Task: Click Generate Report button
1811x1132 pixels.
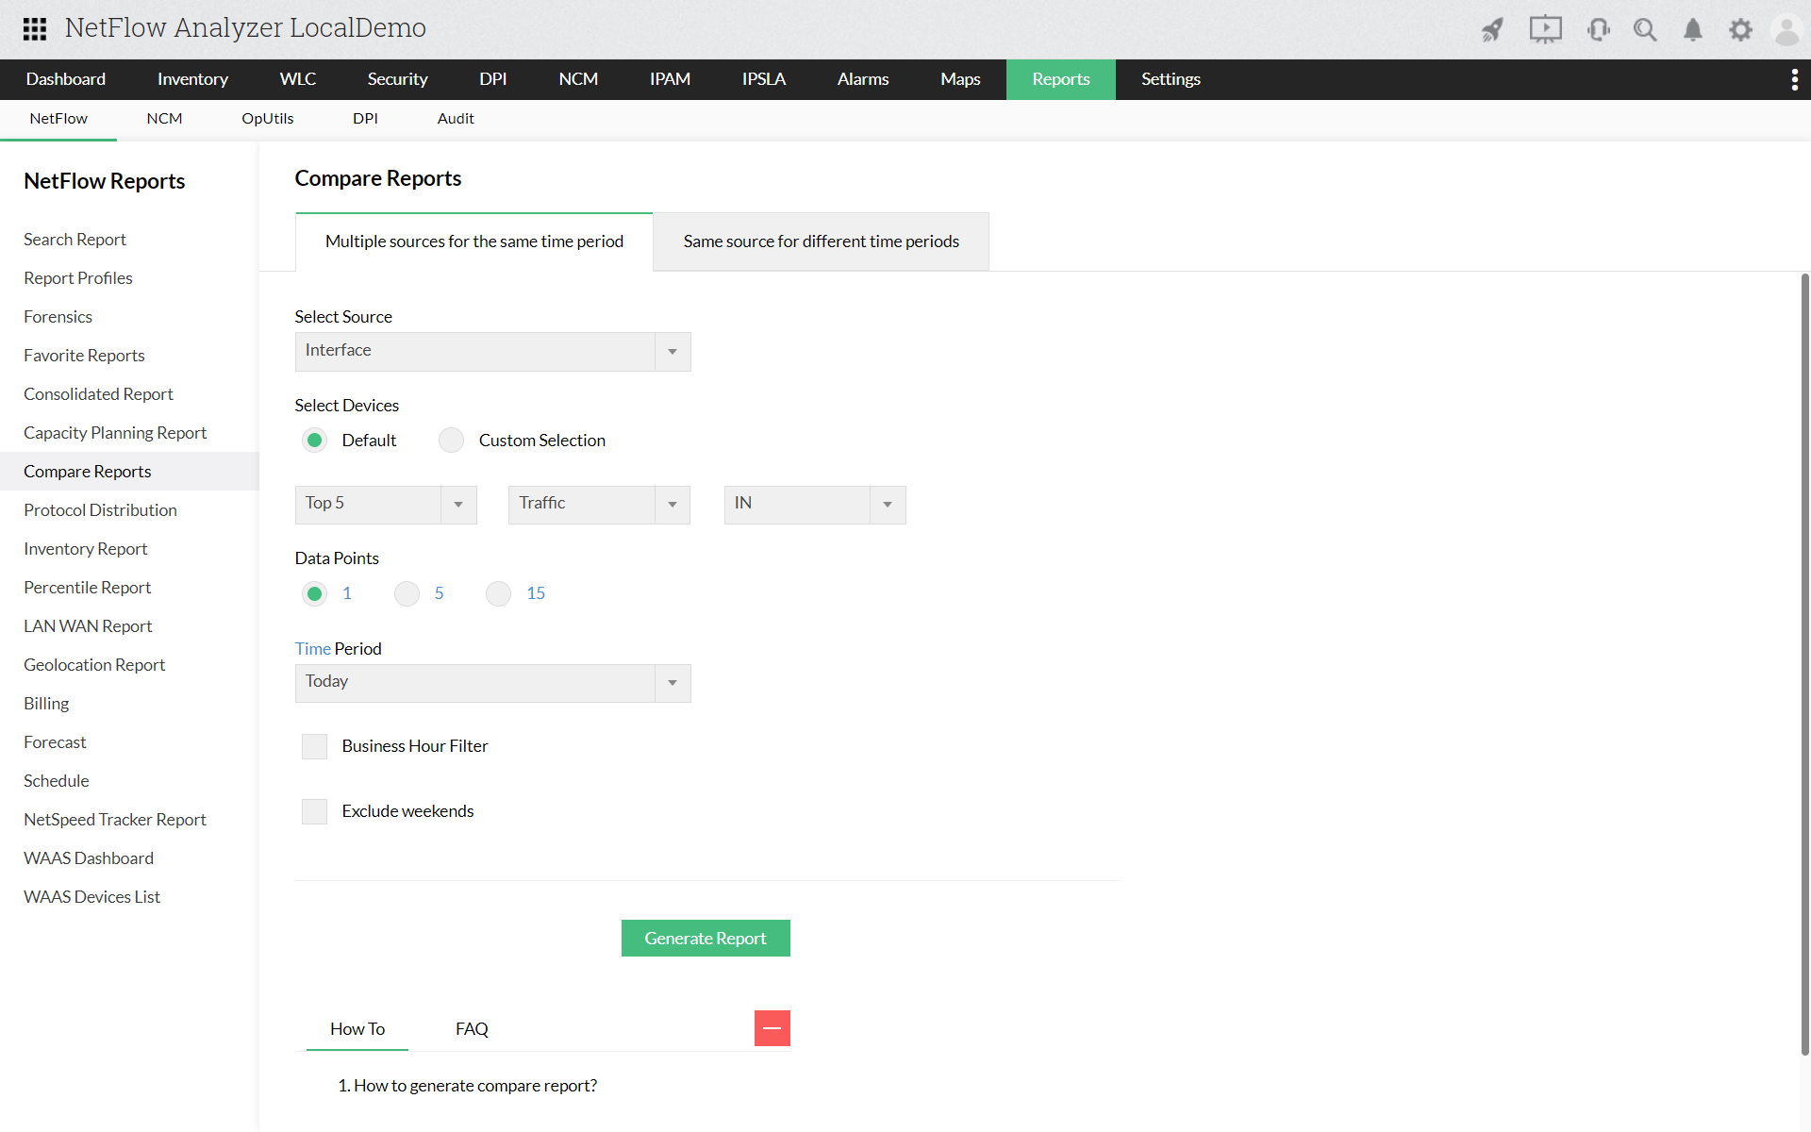Action: coord(706,937)
